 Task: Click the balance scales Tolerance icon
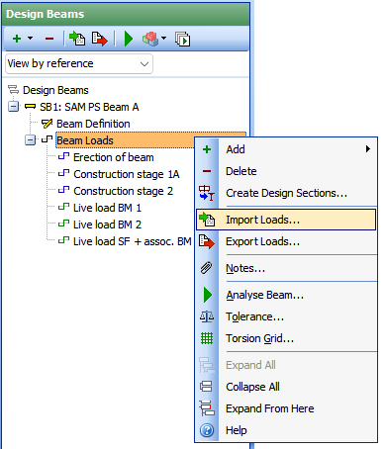(207, 316)
